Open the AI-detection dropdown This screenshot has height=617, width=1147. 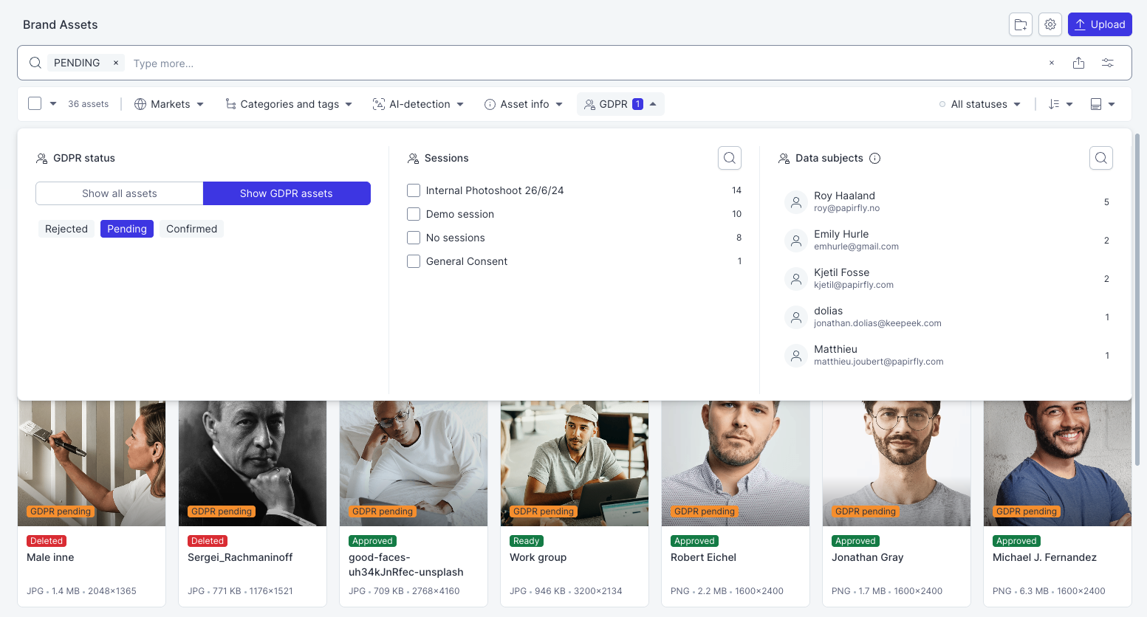click(418, 104)
